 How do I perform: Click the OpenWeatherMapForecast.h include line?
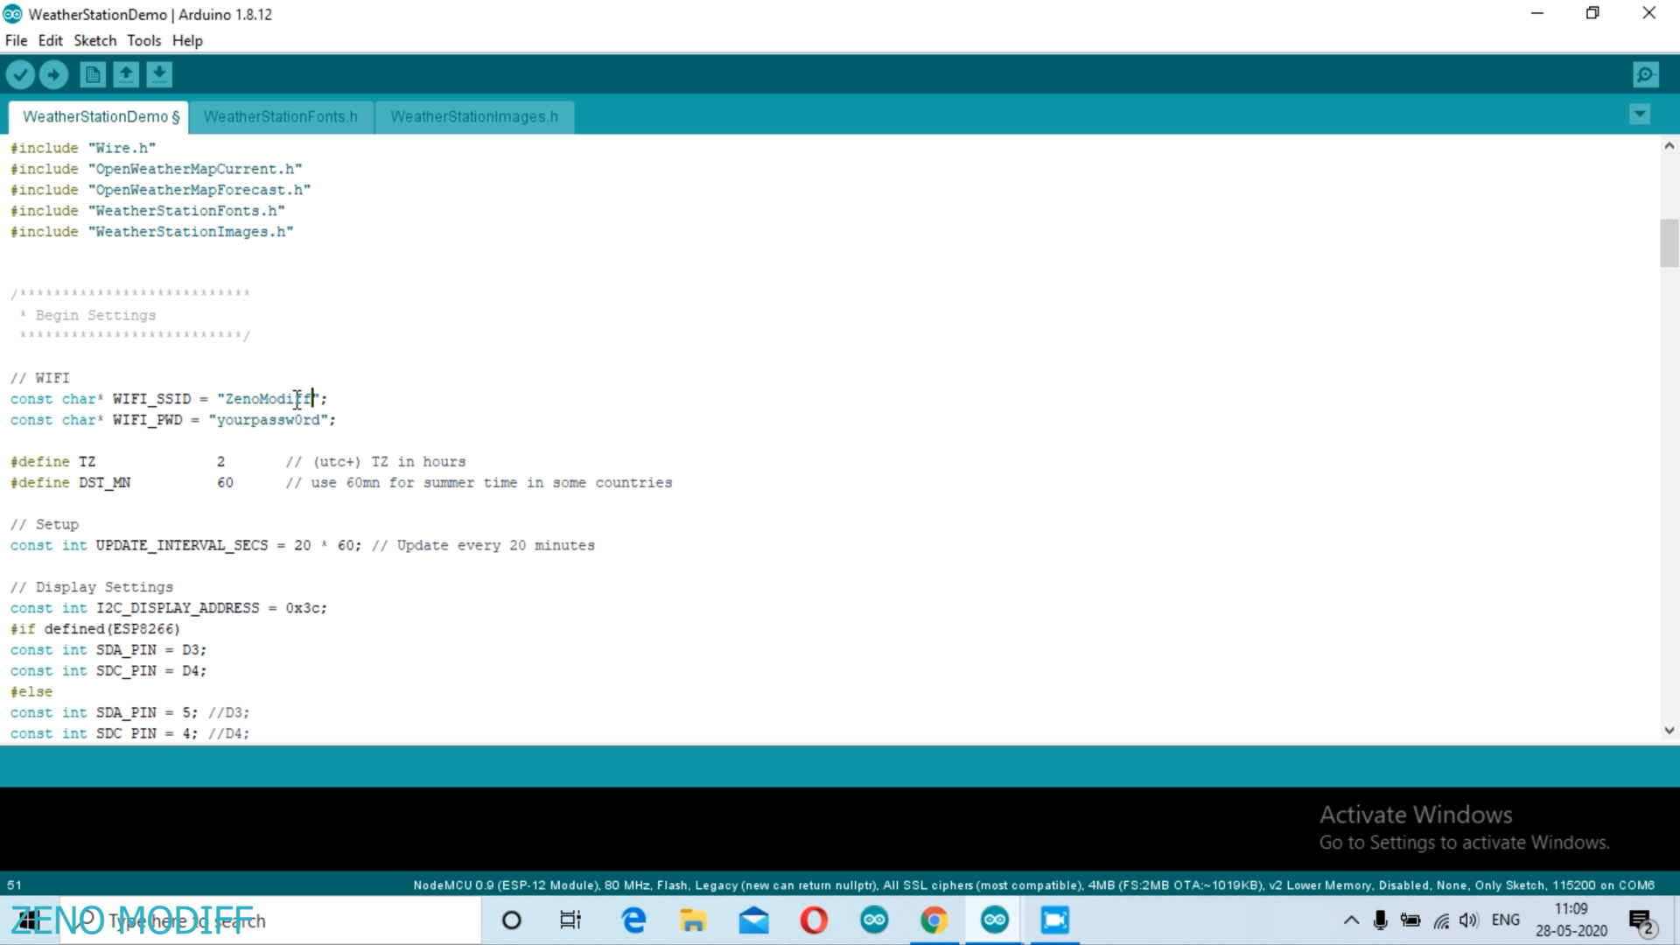(161, 191)
